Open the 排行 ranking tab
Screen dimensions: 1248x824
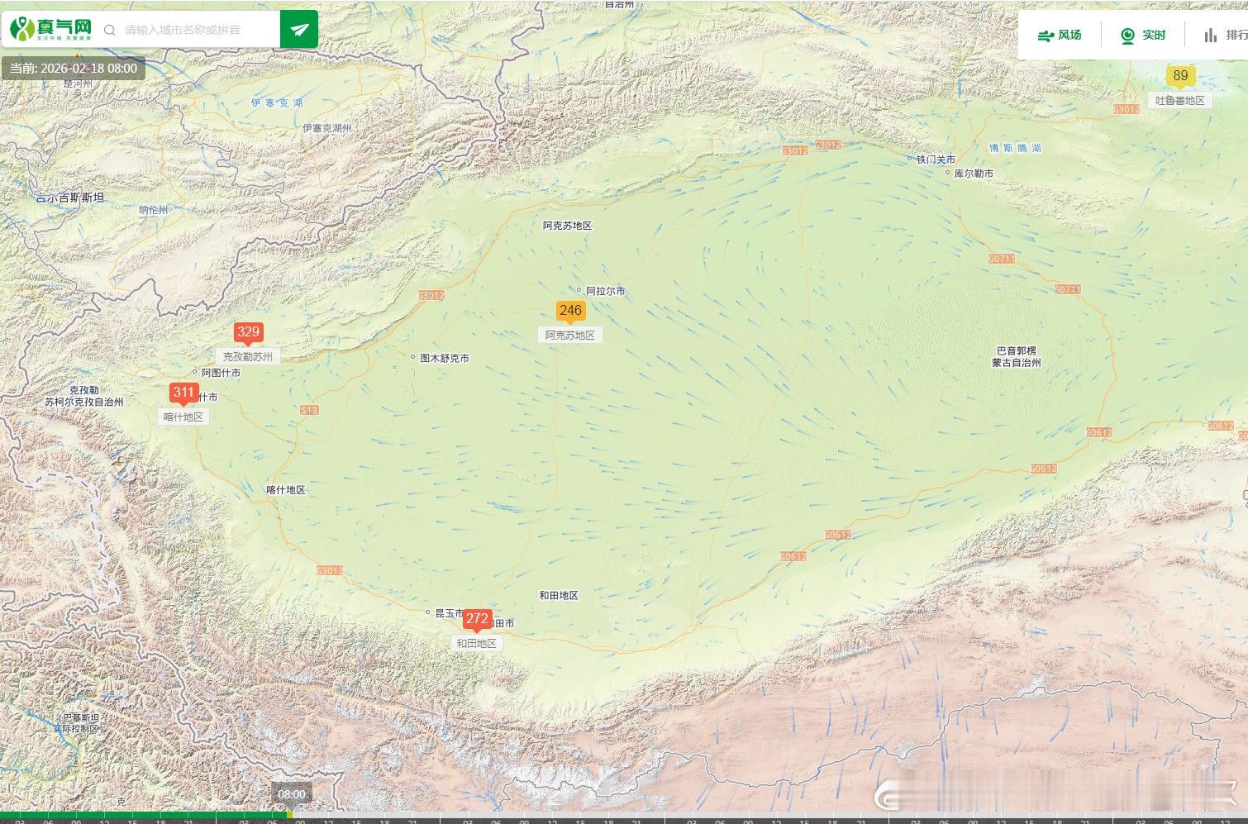coord(1226,35)
